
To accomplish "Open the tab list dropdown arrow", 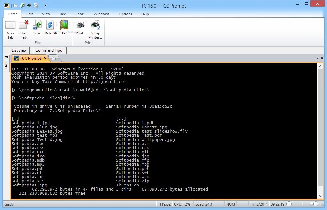I will (x=317, y=58).
